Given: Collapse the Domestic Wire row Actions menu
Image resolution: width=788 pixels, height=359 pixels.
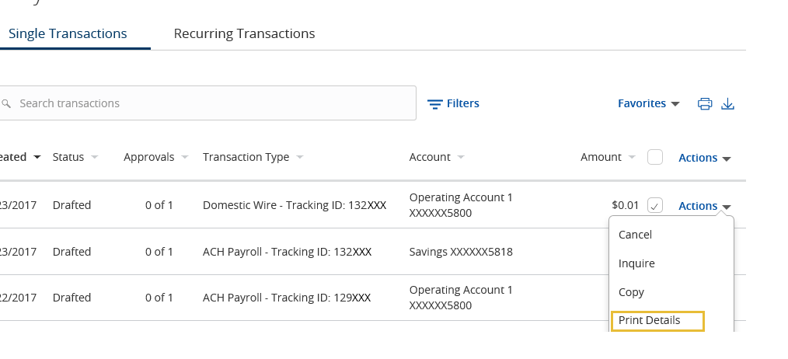Looking at the screenshot, I should [x=705, y=206].
